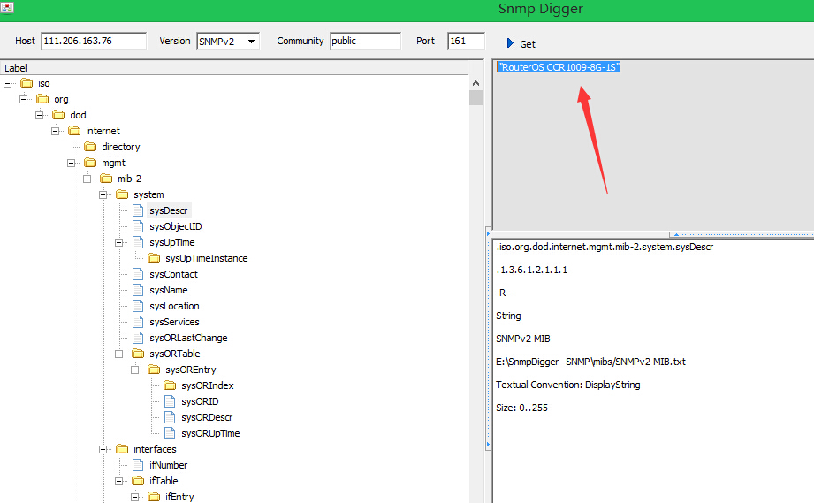Select the org folder icon
This screenshot has height=503, width=814.
[42, 99]
